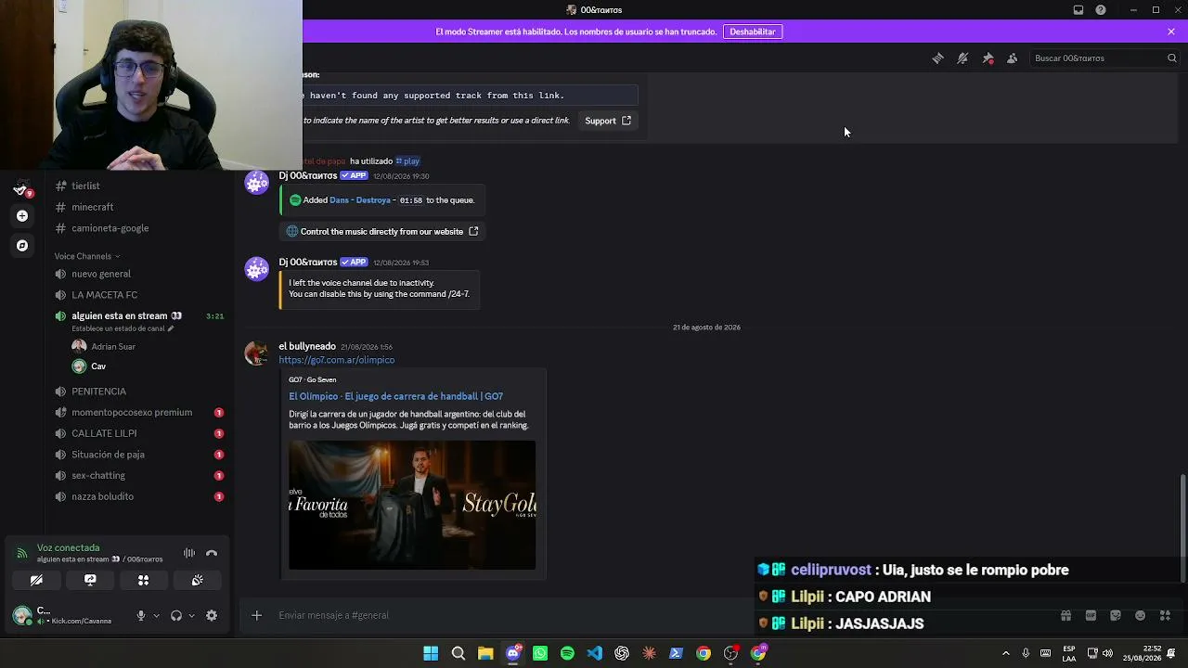
Task: Toggle microphone mute
Action: 141,616
